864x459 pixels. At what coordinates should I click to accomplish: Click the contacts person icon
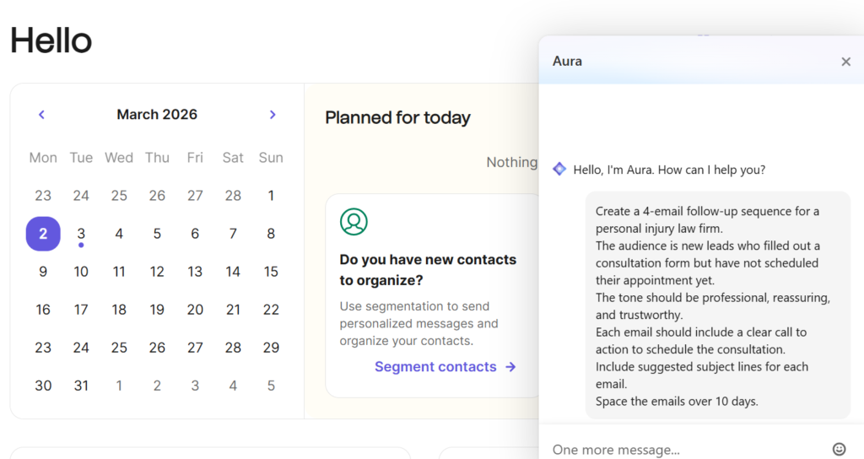coord(354,222)
